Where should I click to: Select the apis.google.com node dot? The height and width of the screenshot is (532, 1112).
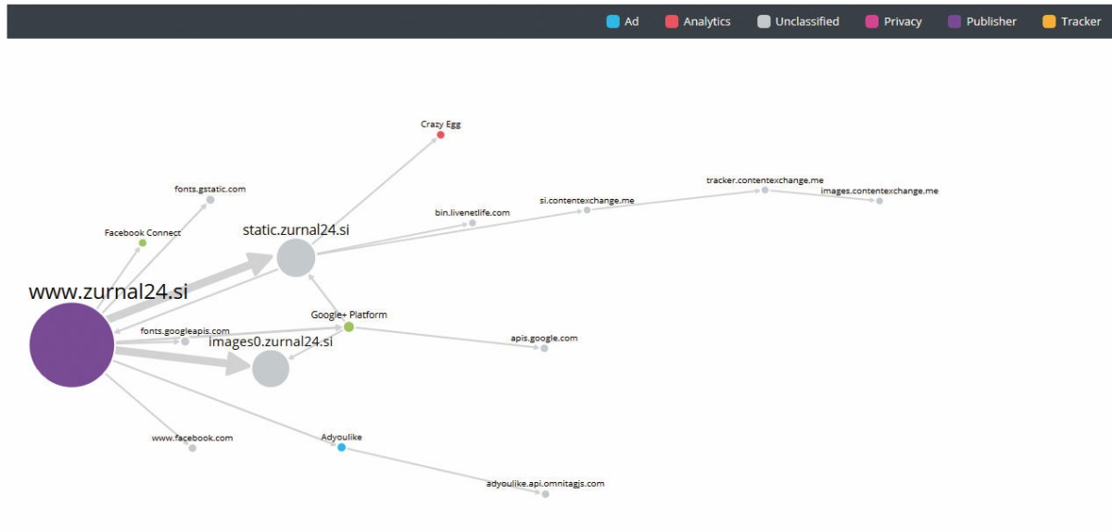(544, 348)
